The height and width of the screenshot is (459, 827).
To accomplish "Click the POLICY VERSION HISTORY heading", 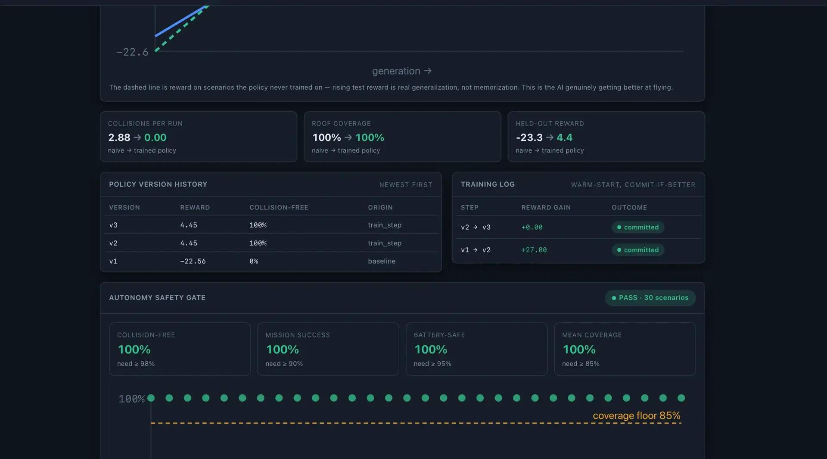I will 158,184.
